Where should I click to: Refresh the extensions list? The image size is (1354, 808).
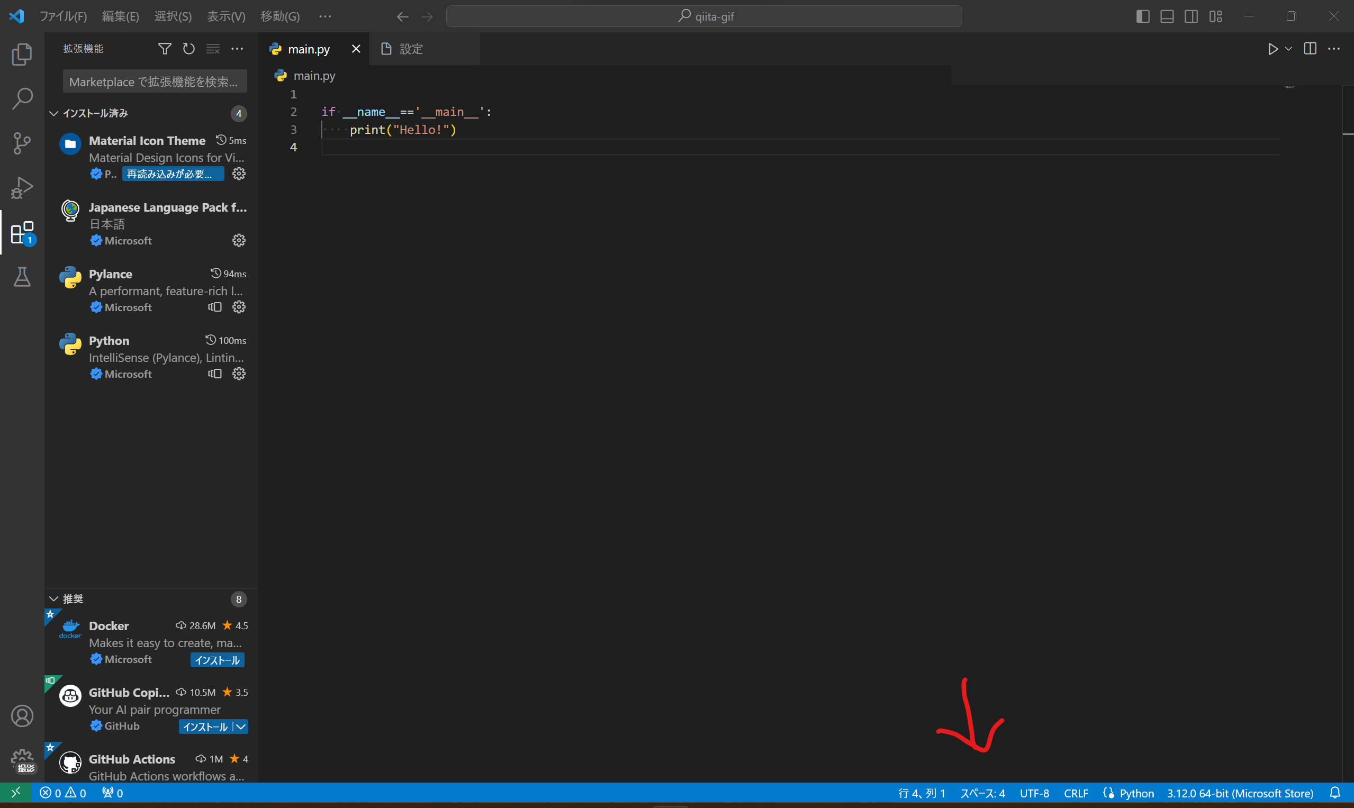188,49
